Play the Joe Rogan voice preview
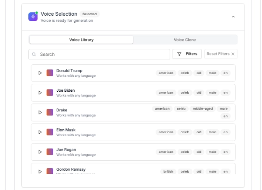 [40, 152]
